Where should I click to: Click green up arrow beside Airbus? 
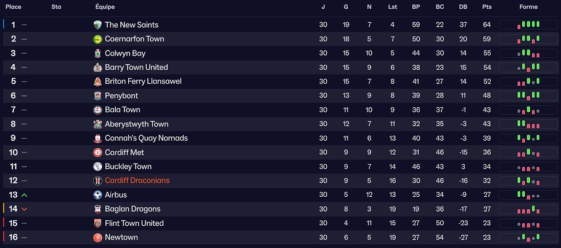(x=24, y=195)
